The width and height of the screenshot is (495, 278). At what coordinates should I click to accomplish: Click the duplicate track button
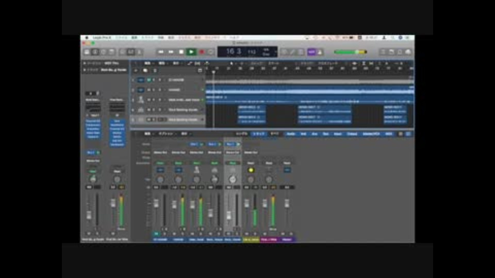tap(145, 71)
